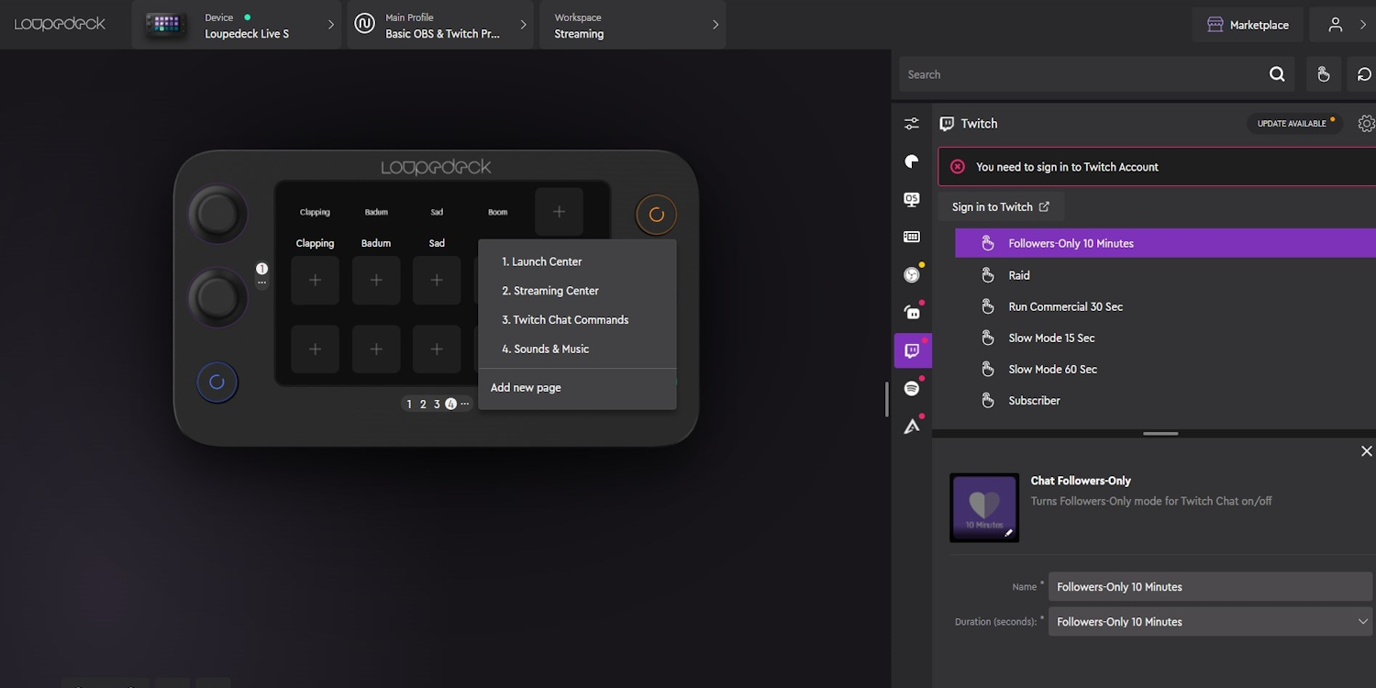The height and width of the screenshot is (688, 1376).
Task: Select the keyboard icon in plugin sidebar
Action: pyautogui.click(x=912, y=237)
